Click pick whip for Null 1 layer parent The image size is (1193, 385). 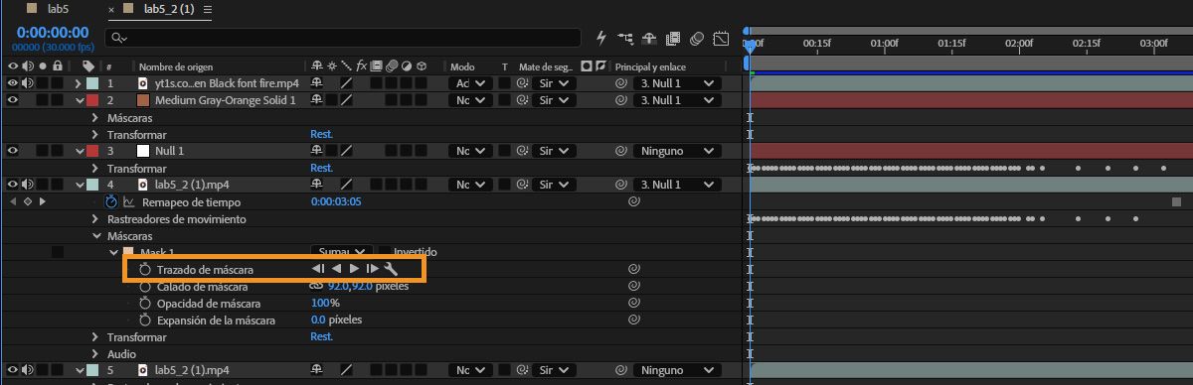(621, 151)
